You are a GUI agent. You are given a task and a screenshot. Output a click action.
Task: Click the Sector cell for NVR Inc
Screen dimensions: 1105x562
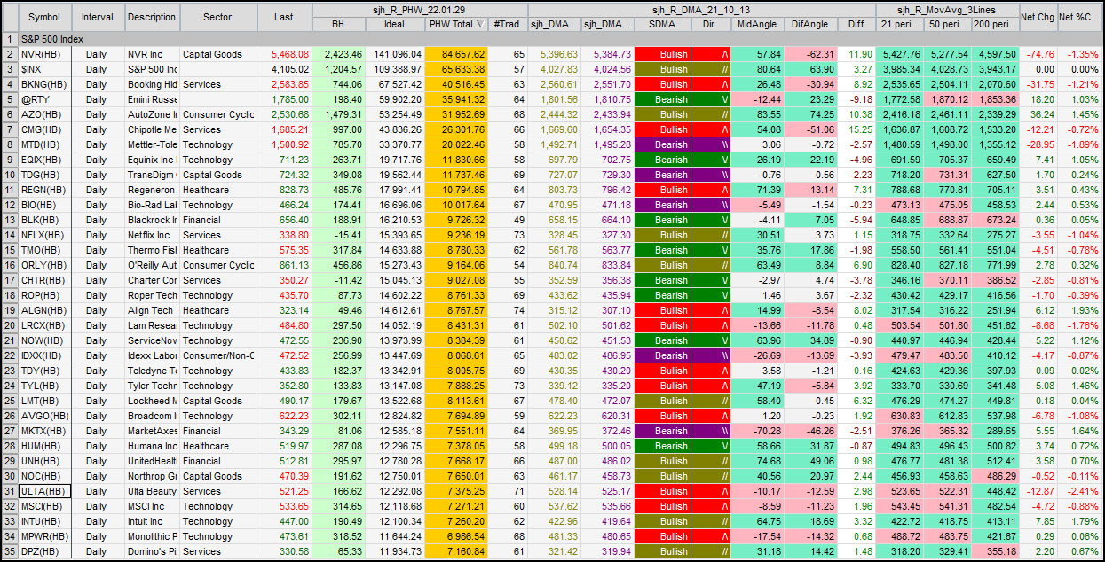[218, 54]
